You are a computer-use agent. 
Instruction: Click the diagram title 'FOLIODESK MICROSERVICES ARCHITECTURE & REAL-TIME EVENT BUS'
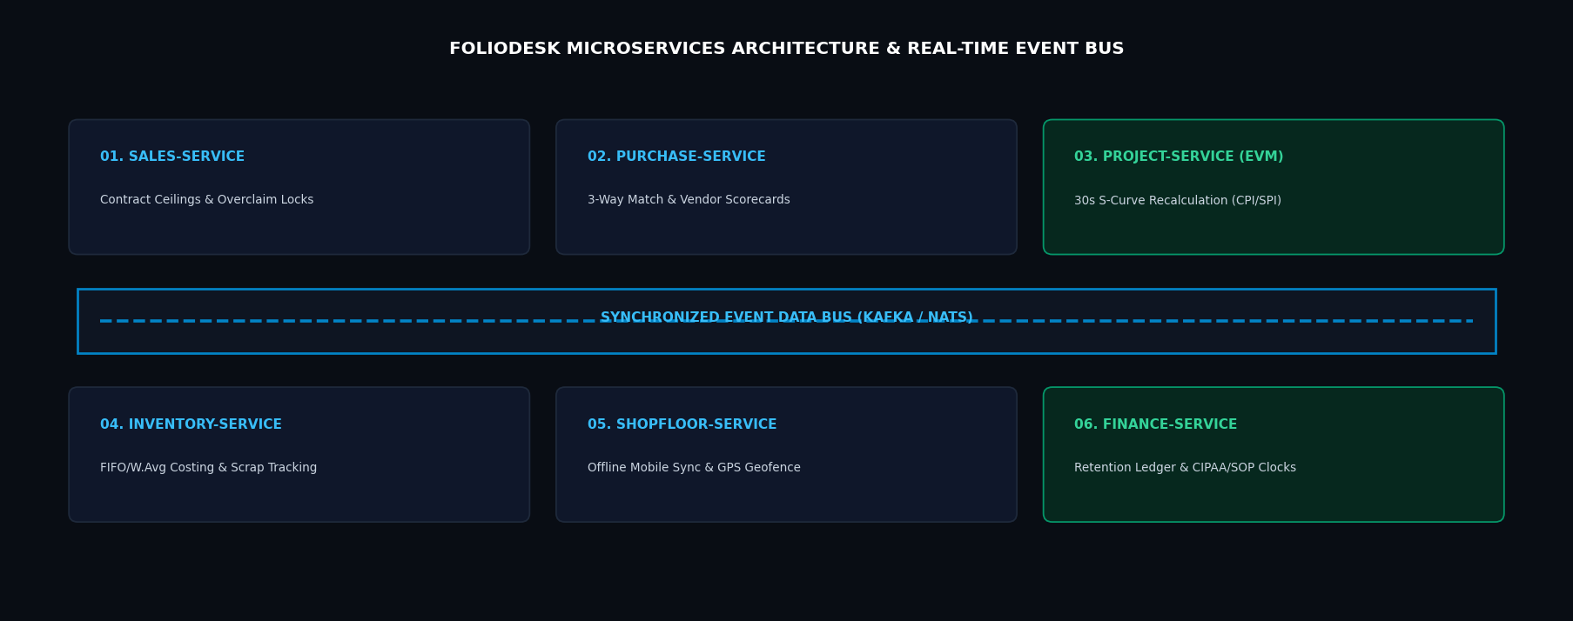786,49
